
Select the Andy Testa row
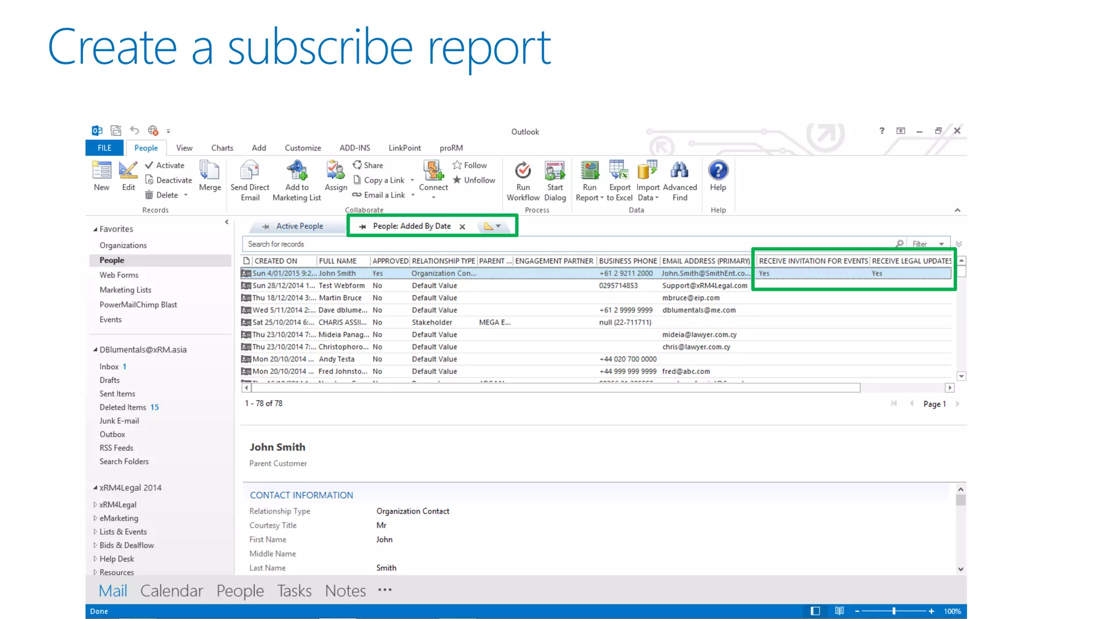coord(596,359)
